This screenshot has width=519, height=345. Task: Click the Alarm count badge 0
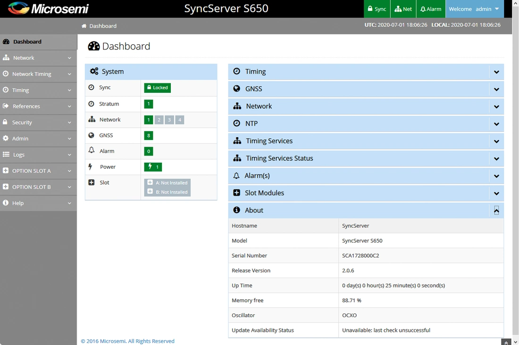(x=149, y=151)
